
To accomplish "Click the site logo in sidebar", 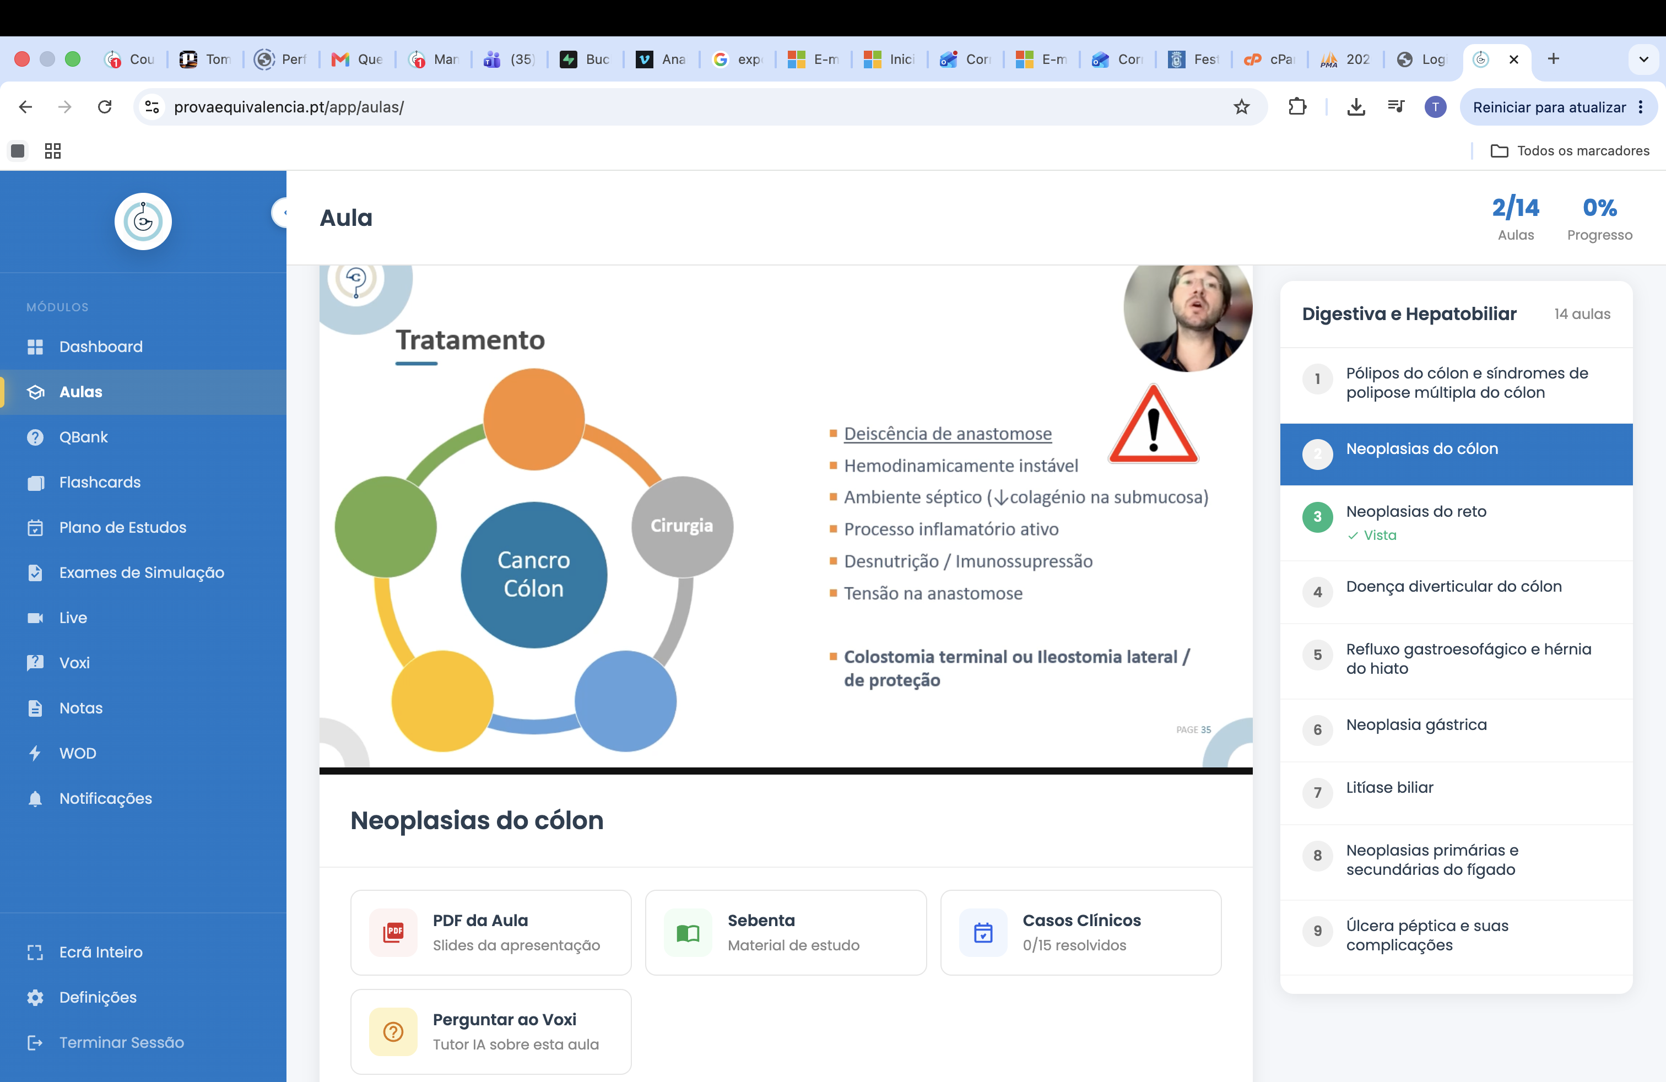I will click(x=143, y=221).
